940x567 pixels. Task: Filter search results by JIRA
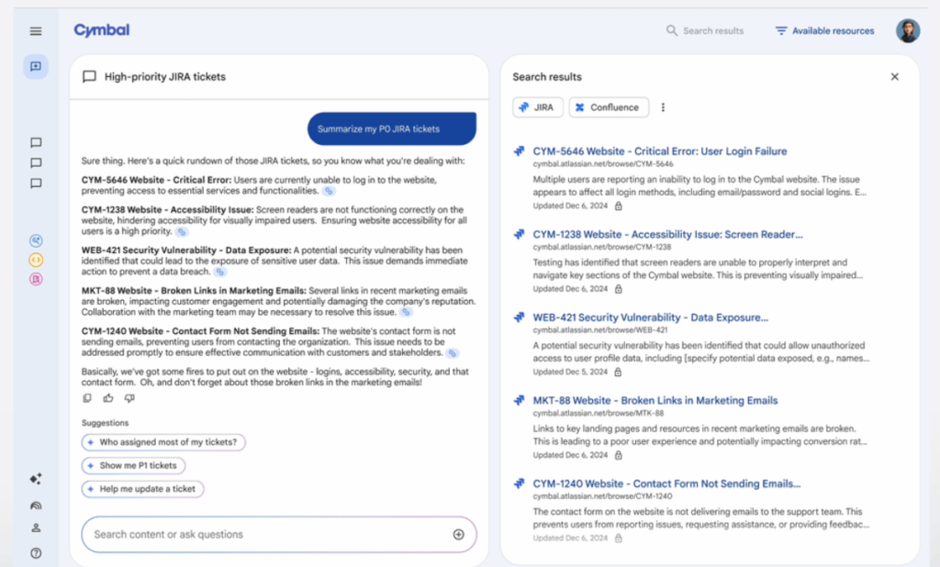(538, 107)
